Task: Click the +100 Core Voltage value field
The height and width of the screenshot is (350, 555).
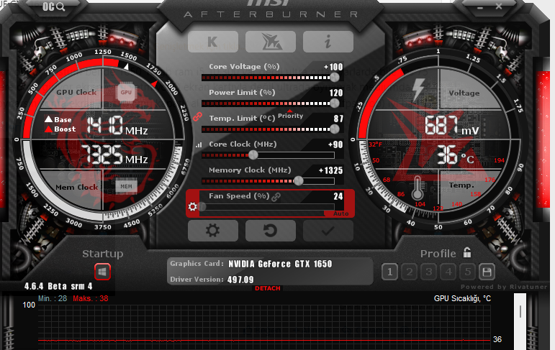Action: 333,67
